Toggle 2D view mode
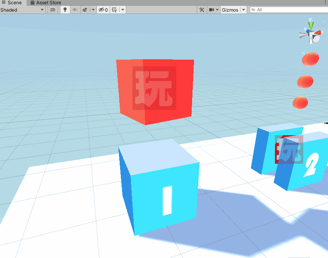 pos(53,10)
